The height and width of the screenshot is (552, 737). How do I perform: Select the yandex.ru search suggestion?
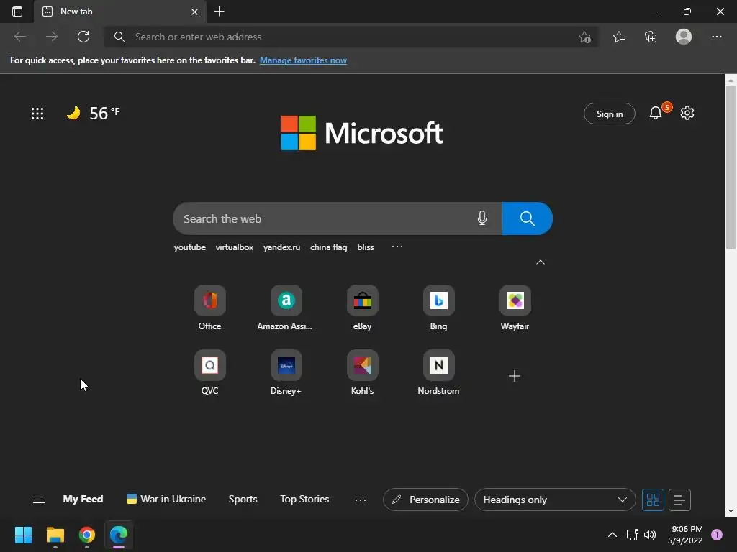click(281, 247)
